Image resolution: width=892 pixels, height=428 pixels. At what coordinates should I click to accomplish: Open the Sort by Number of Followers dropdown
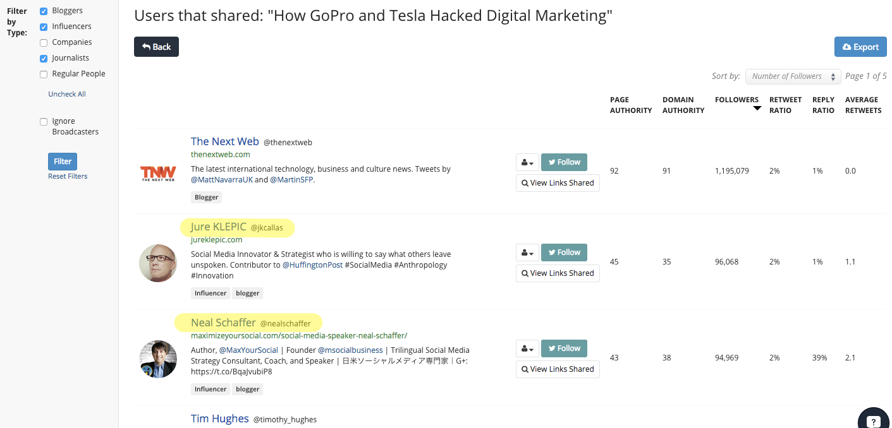(793, 76)
